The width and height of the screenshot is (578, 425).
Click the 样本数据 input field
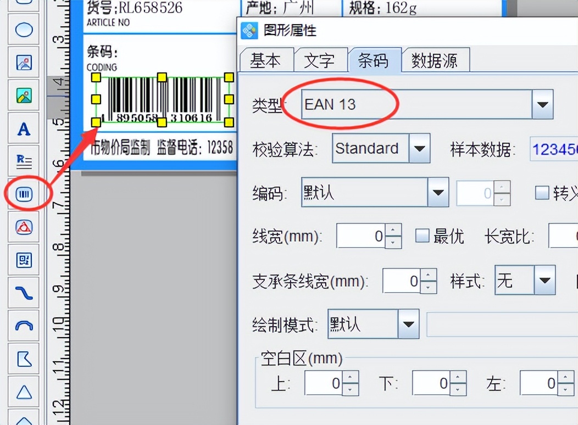[x=554, y=149]
